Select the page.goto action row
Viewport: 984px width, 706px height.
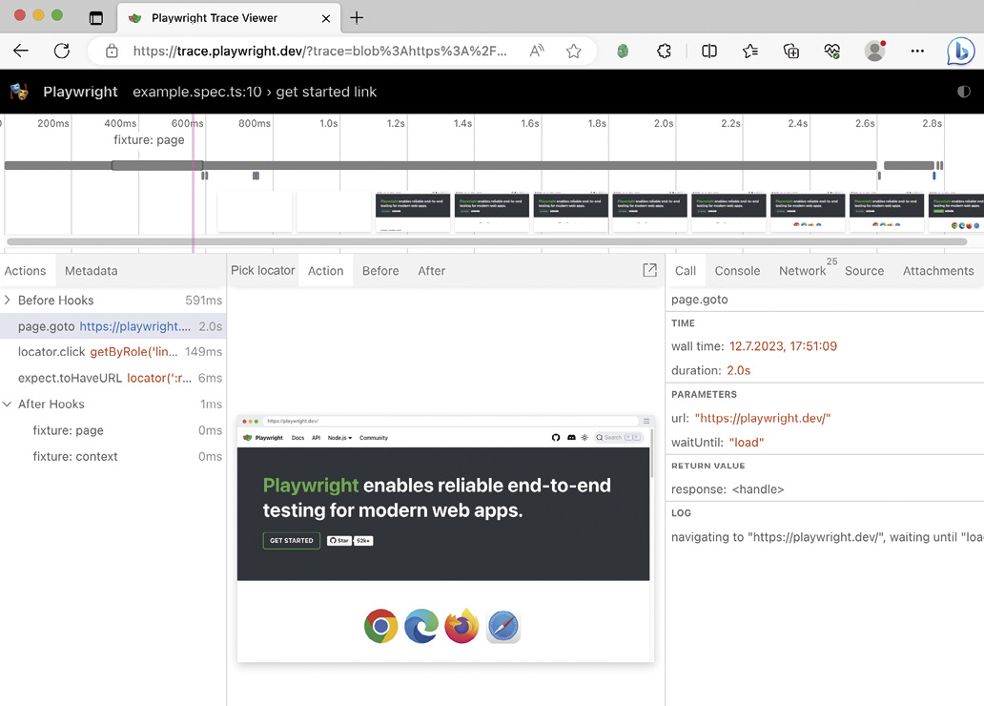(113, 326)
